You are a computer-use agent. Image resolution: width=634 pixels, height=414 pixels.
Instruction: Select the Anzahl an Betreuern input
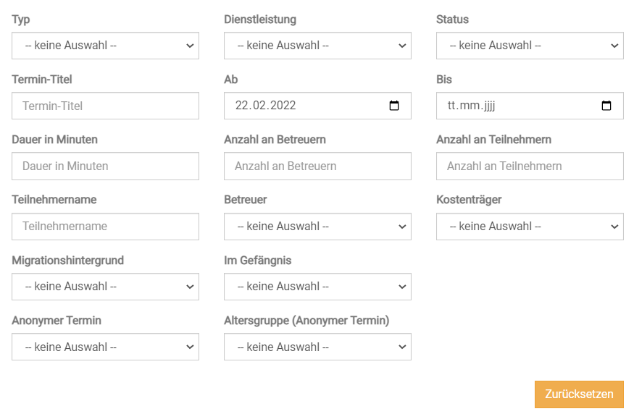pos(317,166)
